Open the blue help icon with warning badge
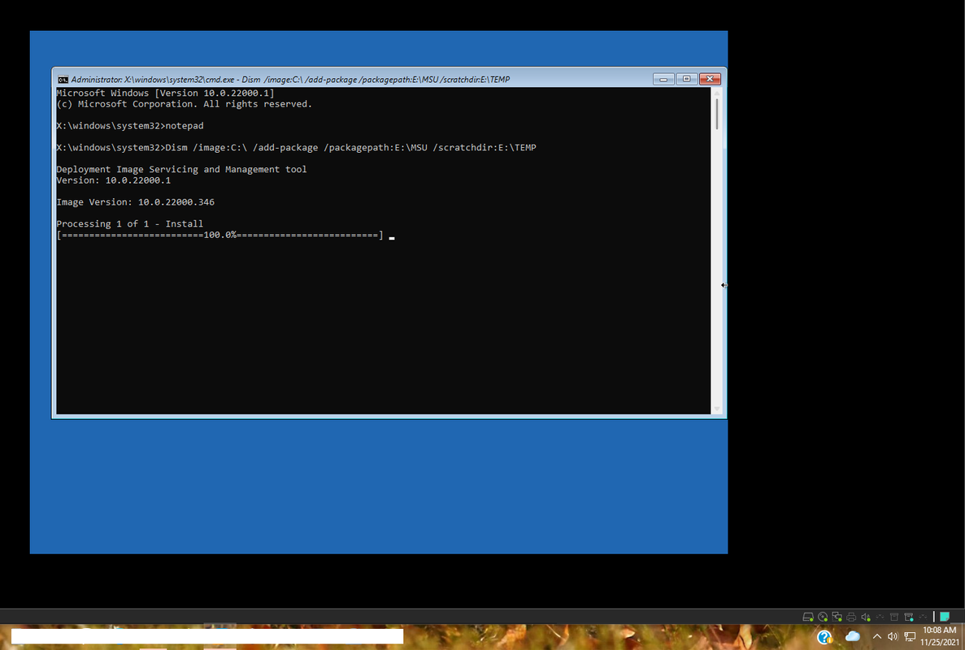 (x=824, y=637)
